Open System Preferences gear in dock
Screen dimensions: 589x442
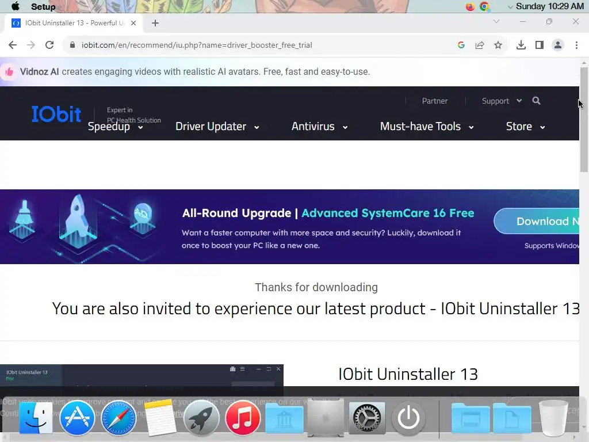click(x=367, y=418)
